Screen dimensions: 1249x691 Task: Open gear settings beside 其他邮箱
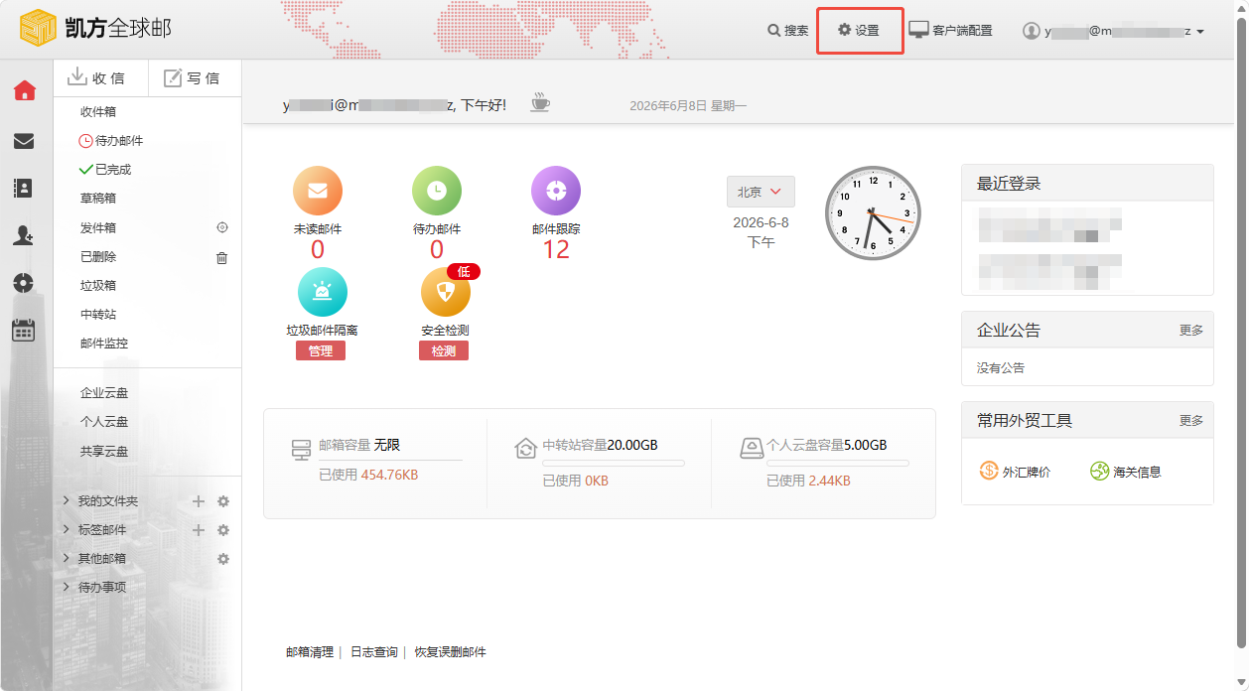[x=223, y=559]
